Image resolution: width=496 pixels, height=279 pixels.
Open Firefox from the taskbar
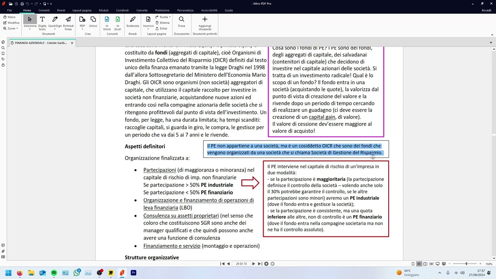click(x=20, y=273)
